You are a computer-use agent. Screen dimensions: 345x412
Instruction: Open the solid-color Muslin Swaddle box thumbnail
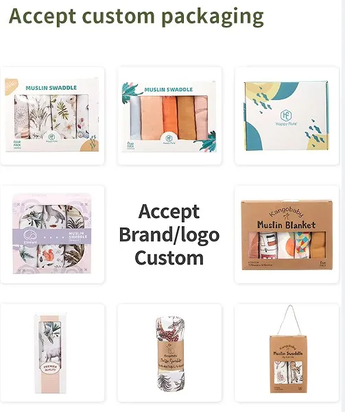click(x=169, y=116)
